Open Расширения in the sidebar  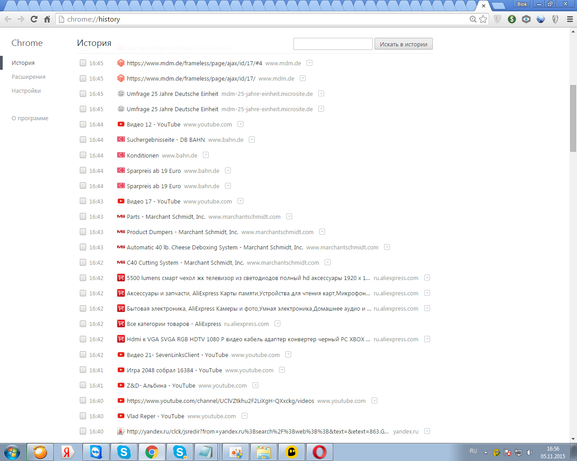coord(28,77)
